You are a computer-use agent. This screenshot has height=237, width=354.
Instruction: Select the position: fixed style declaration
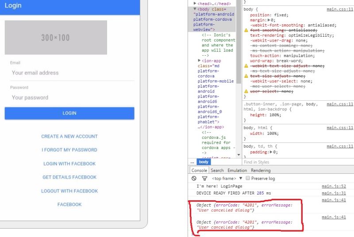[x=269, y=15]
